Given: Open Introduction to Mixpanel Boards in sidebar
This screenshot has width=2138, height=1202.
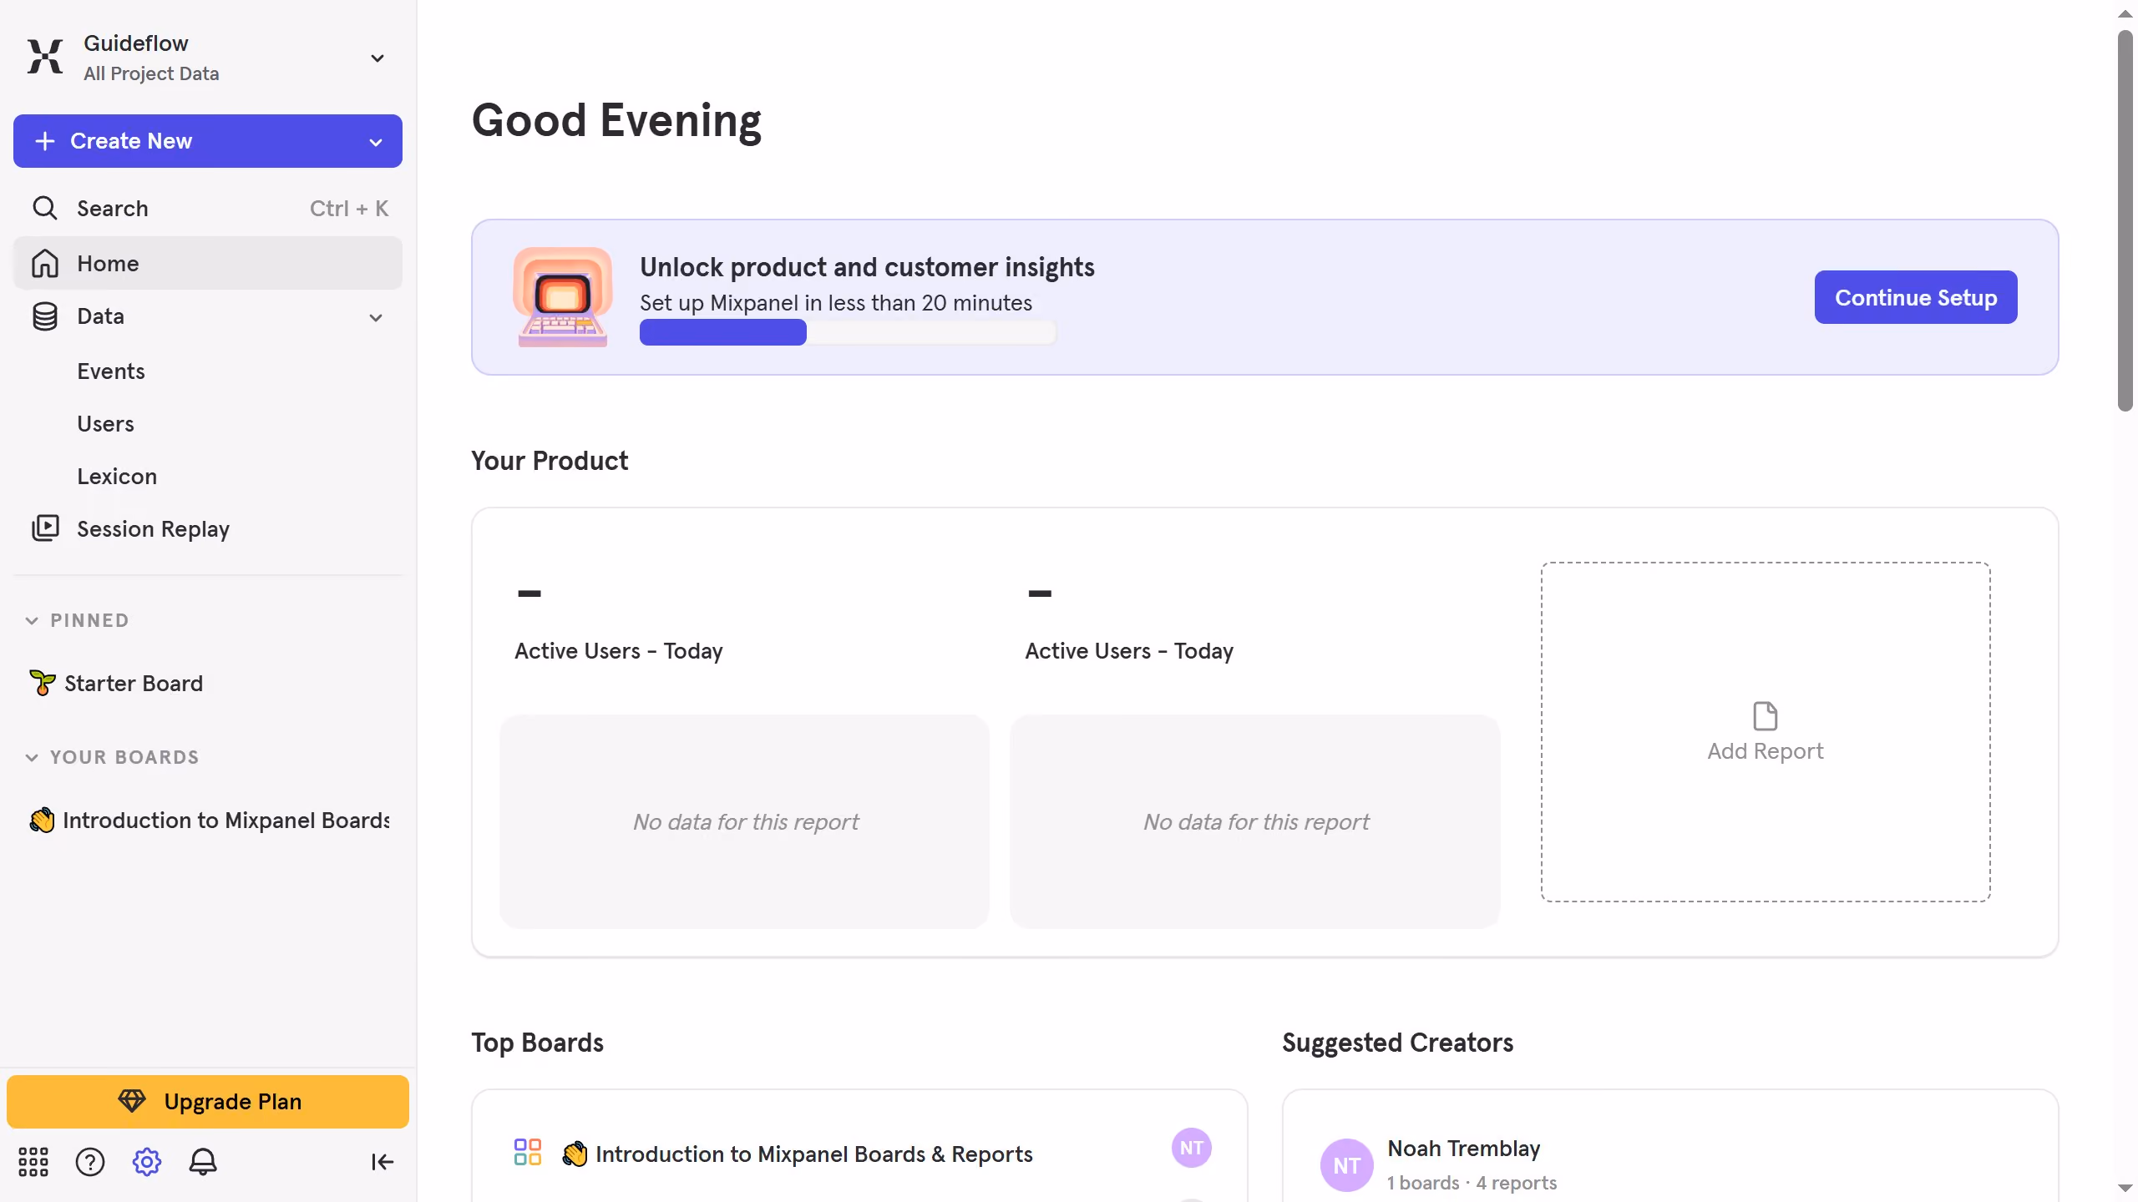Looking at the screenshot, I should (225, 820).
